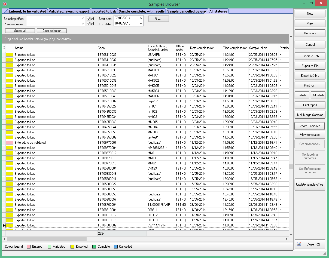
Task: Open the Validated, awaiting export tab
Action: 69,11
